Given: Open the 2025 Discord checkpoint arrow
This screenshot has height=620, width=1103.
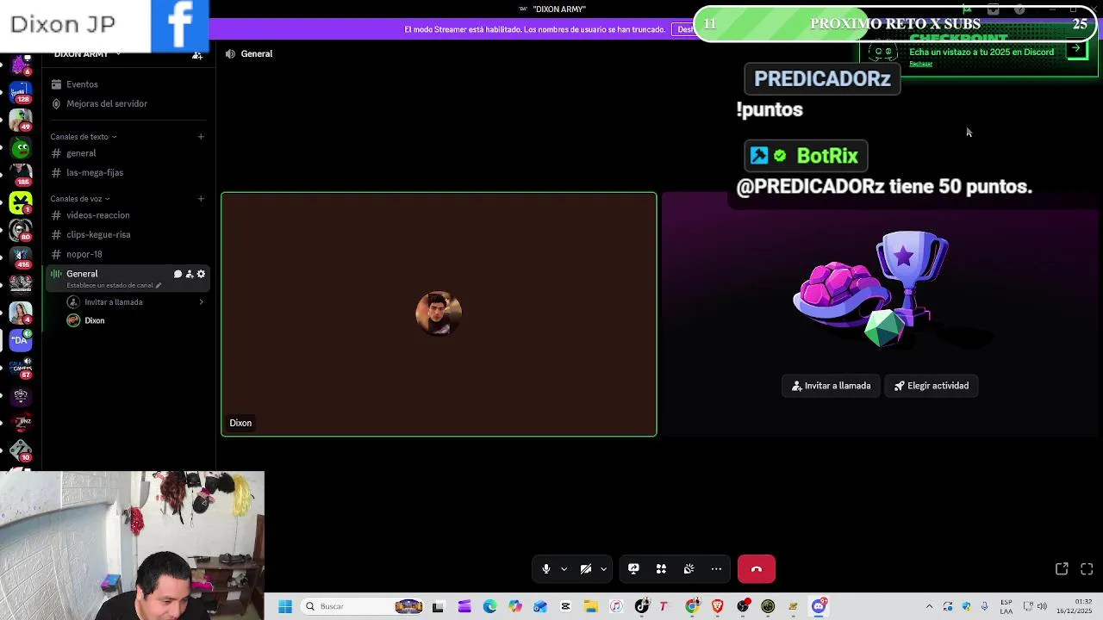Looking at the screenshot, I should tap(1075, 49).
